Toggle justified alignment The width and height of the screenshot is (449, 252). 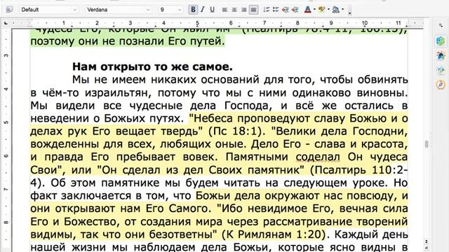click(x=253, y=10)
